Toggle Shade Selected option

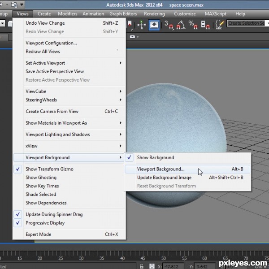[x=69, y=195]
